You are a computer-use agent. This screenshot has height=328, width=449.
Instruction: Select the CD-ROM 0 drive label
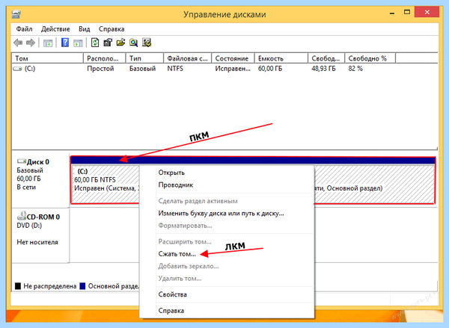(x=43, y=217)
